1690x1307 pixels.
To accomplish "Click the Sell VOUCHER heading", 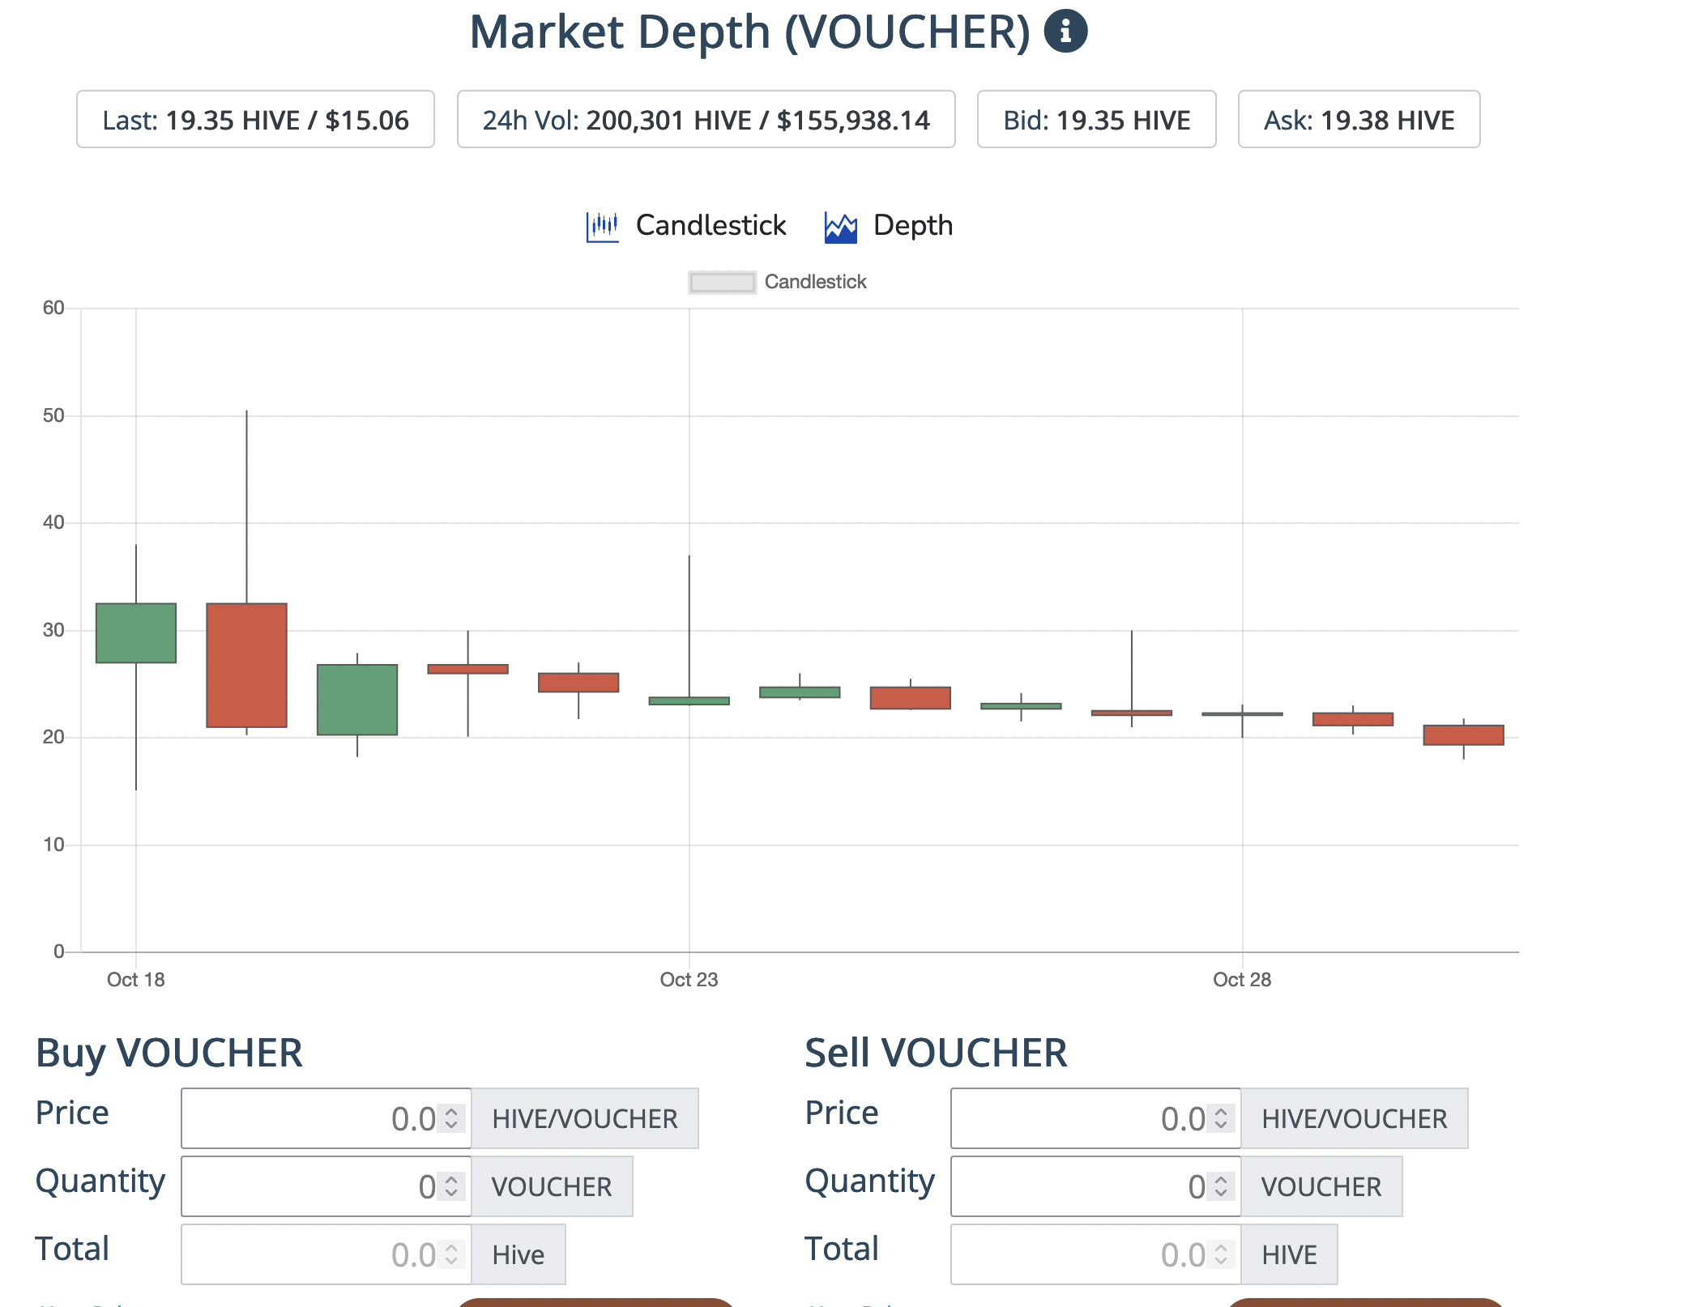I will coord(936,1054).
